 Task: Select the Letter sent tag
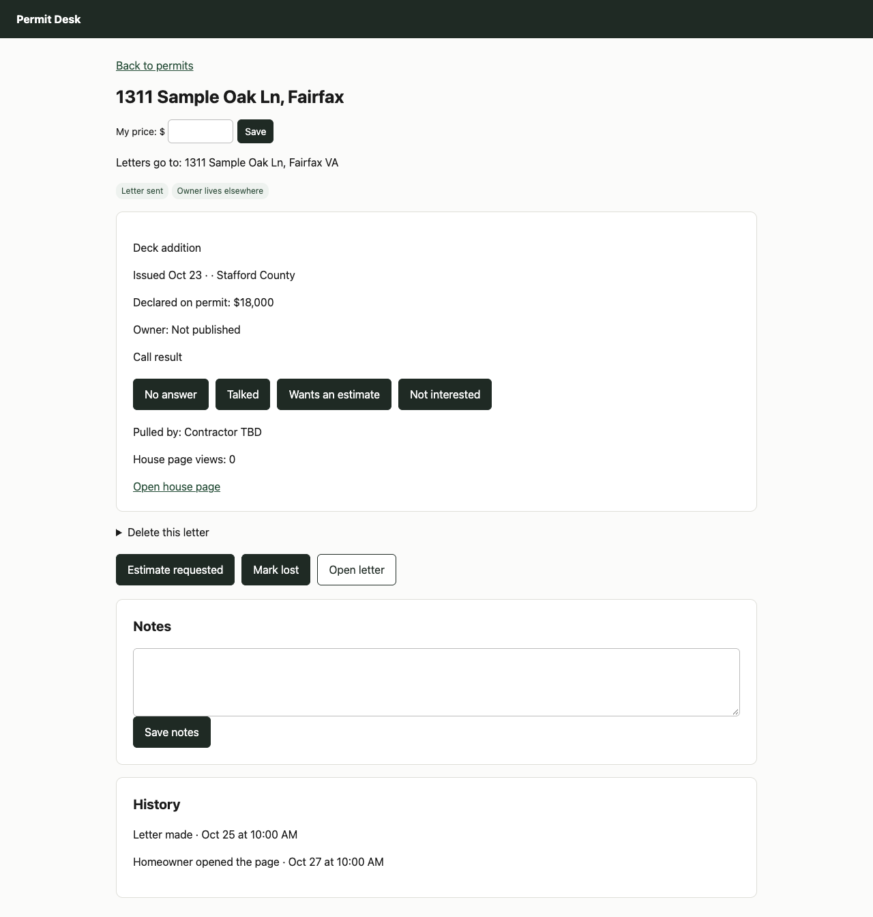142,191
